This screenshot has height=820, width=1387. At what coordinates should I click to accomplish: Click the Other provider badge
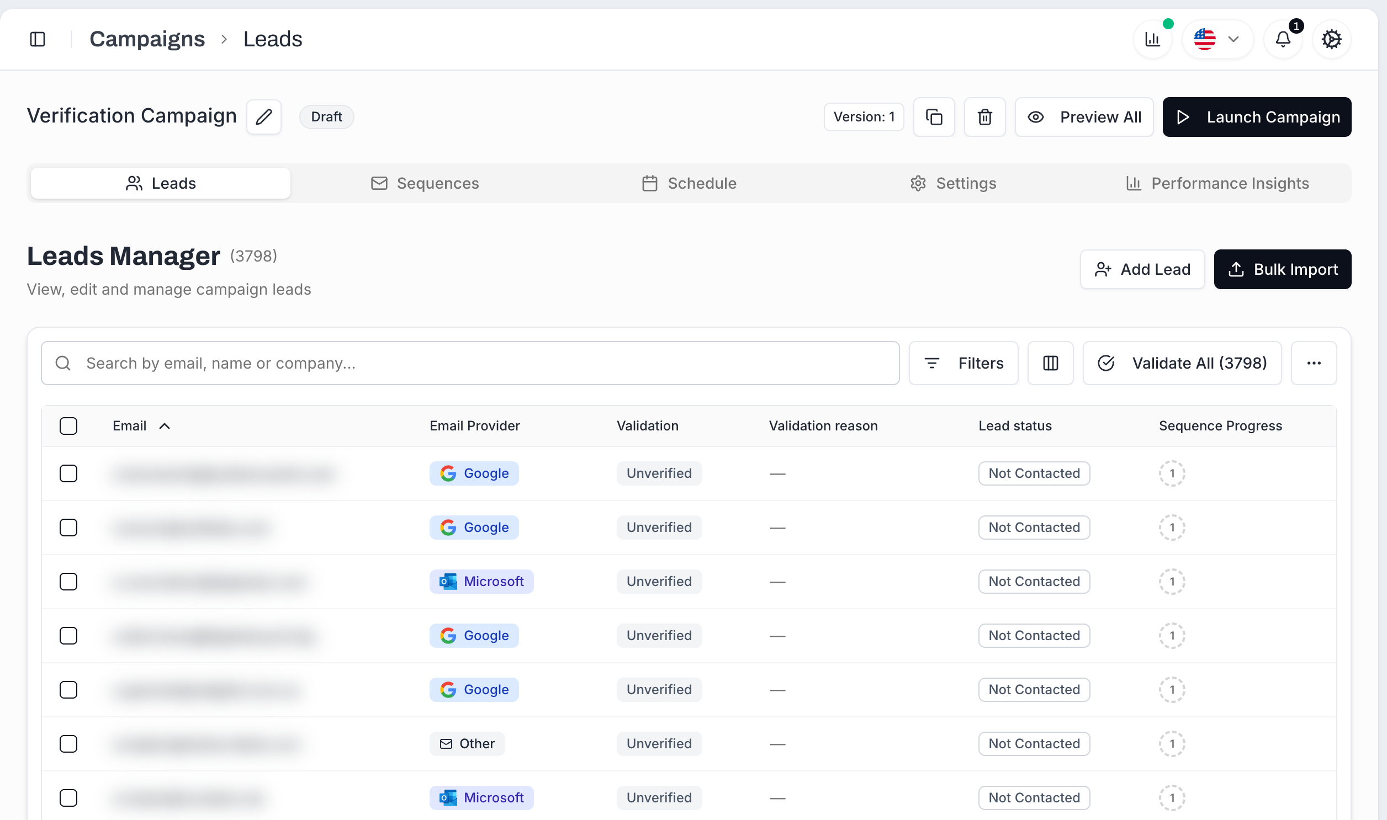467,744
